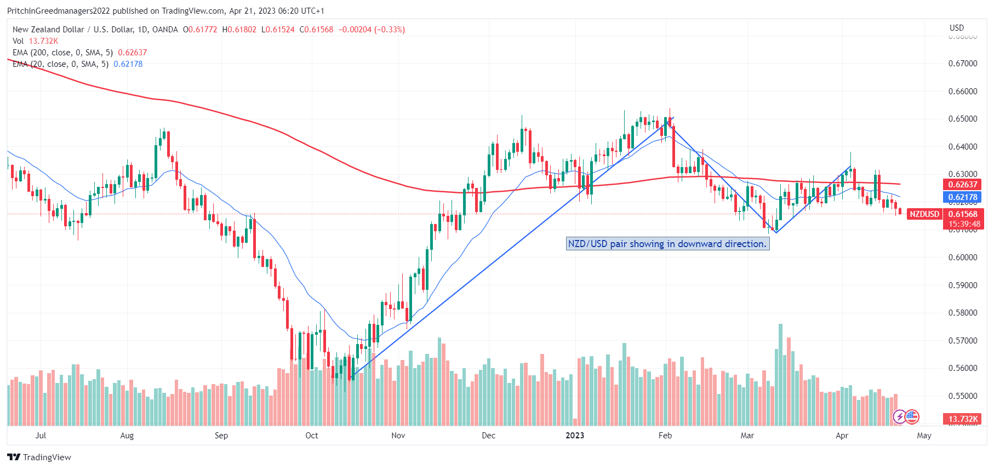Click the 2023 label on time axis

tap(575, 436)
